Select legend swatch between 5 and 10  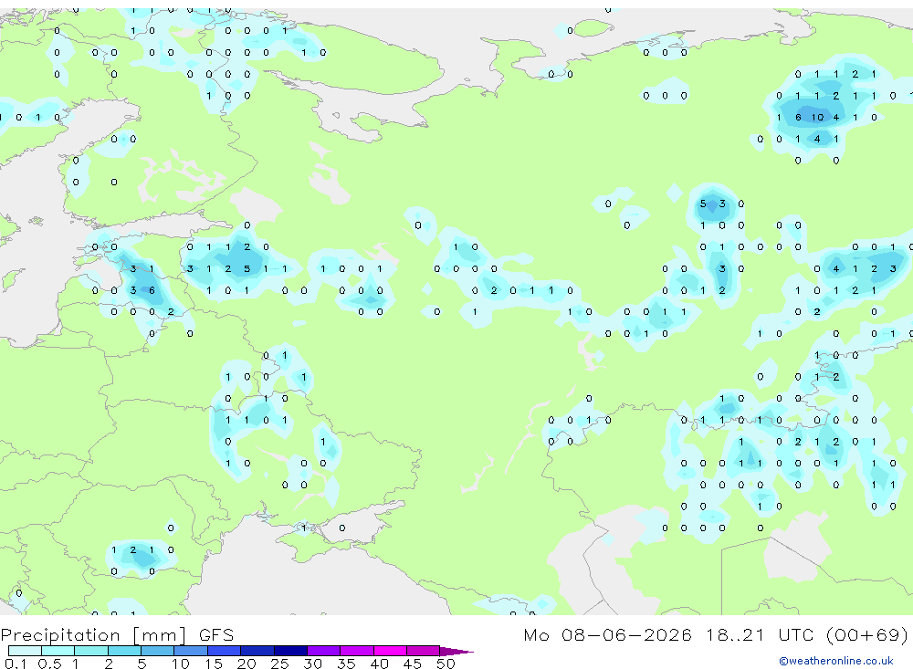pyautogui.click(x=158, y=651)
